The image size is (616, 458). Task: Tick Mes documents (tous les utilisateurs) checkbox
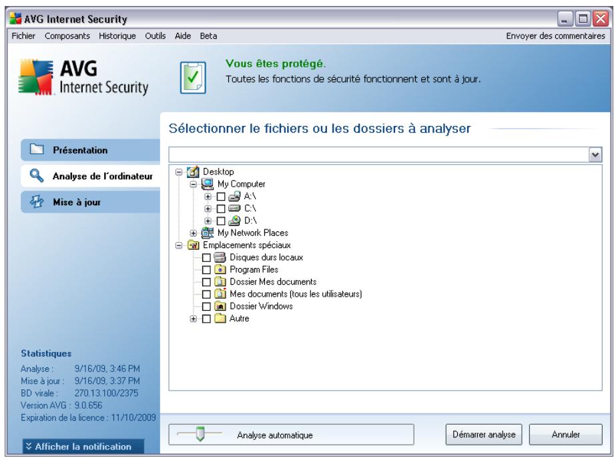coord(206,294)
